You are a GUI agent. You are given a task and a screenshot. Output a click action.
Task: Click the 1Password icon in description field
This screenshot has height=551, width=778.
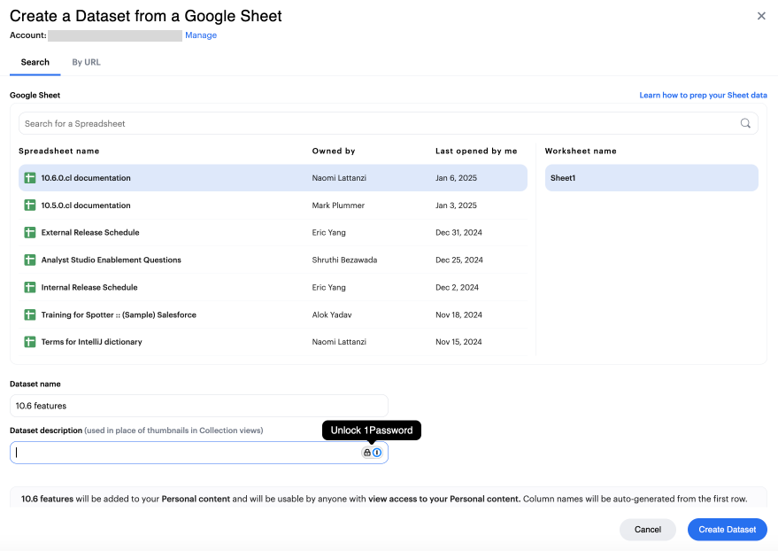377,453
